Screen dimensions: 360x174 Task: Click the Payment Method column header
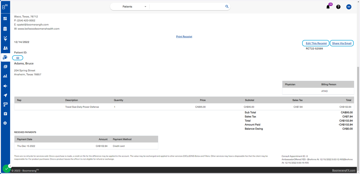122,139
